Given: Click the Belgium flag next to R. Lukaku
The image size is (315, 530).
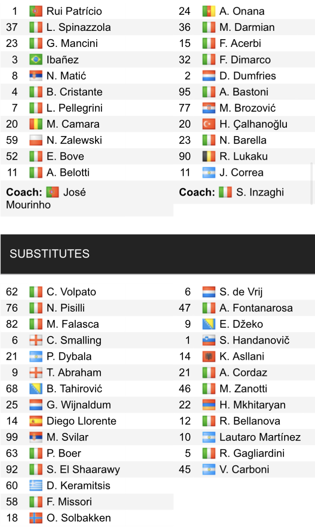Looking at the screenshot, I should 209,156.
